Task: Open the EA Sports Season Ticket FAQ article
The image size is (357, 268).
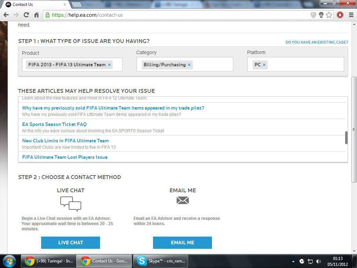Action: pos(54,125)
